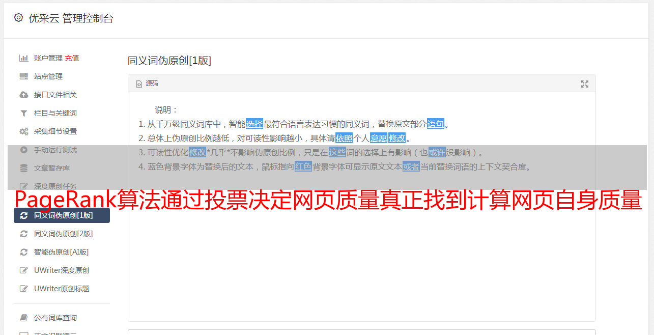Click the 优采云 管理控制台 title
Screen dimensions: 654x335
tap(71, 18)
